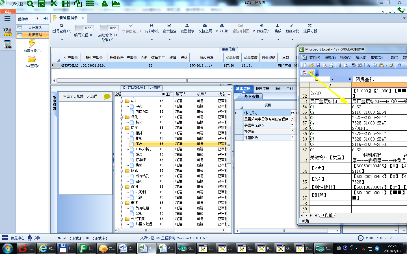Viewport: 407px width, 254px height.
Task: Click the film strip icon in top toolbar
Action: tap(66, 3)
